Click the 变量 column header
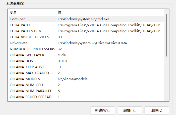The height and width of the screenshot is (115, 176). (33, 13)
